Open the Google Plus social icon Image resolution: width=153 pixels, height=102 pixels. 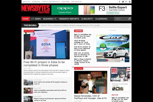tap(126, 2)
